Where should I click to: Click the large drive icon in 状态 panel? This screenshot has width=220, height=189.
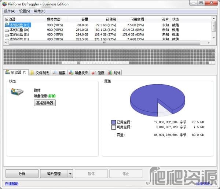click(x=18, y=93)
